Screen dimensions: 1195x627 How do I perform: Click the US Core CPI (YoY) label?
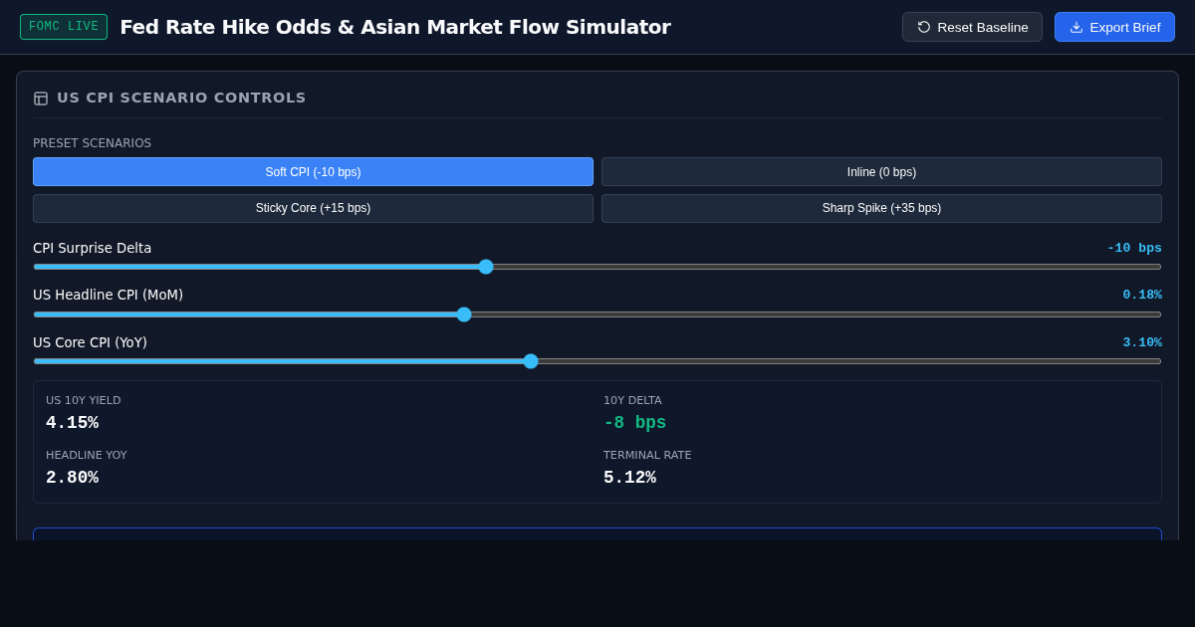tap(90, 342)
